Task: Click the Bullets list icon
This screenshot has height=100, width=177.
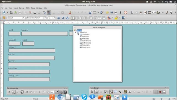Action: (x=95, y=18)
